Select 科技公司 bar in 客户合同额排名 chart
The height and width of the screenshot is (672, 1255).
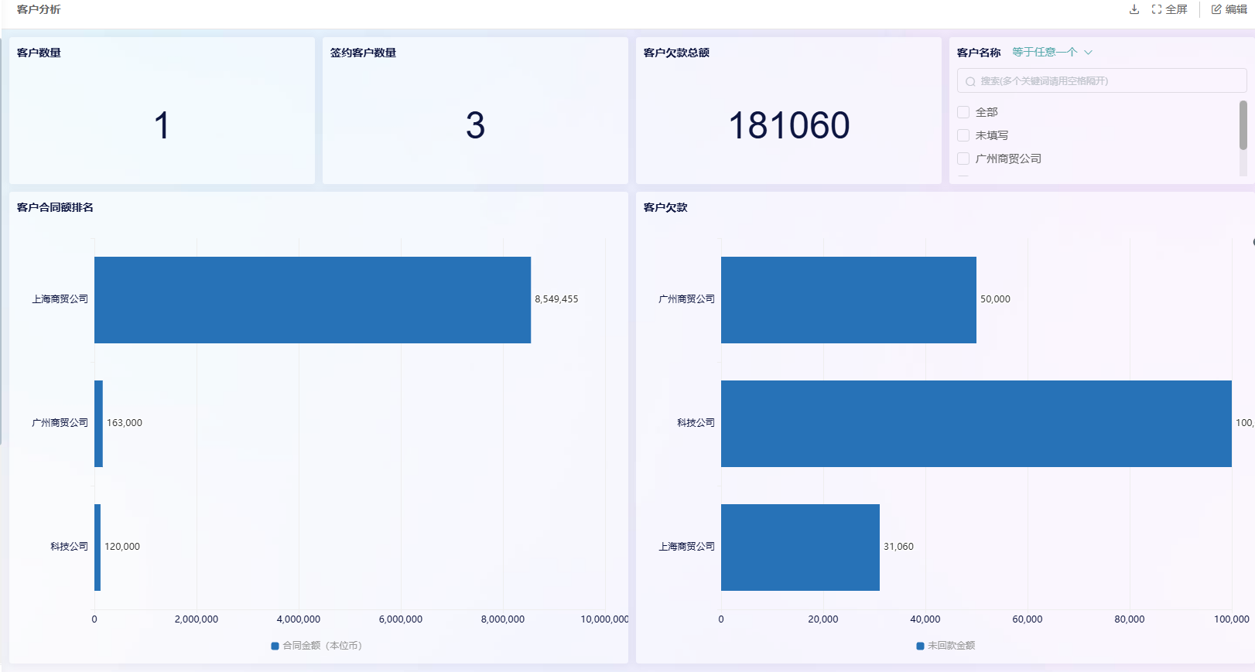[97, 547]
